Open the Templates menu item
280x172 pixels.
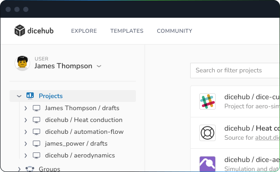point(127,31)
